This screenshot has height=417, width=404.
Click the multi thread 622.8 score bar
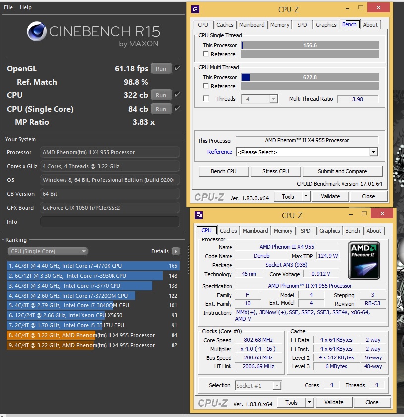(x=310, y=77)
